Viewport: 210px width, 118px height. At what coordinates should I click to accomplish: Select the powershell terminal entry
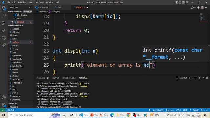181,78
